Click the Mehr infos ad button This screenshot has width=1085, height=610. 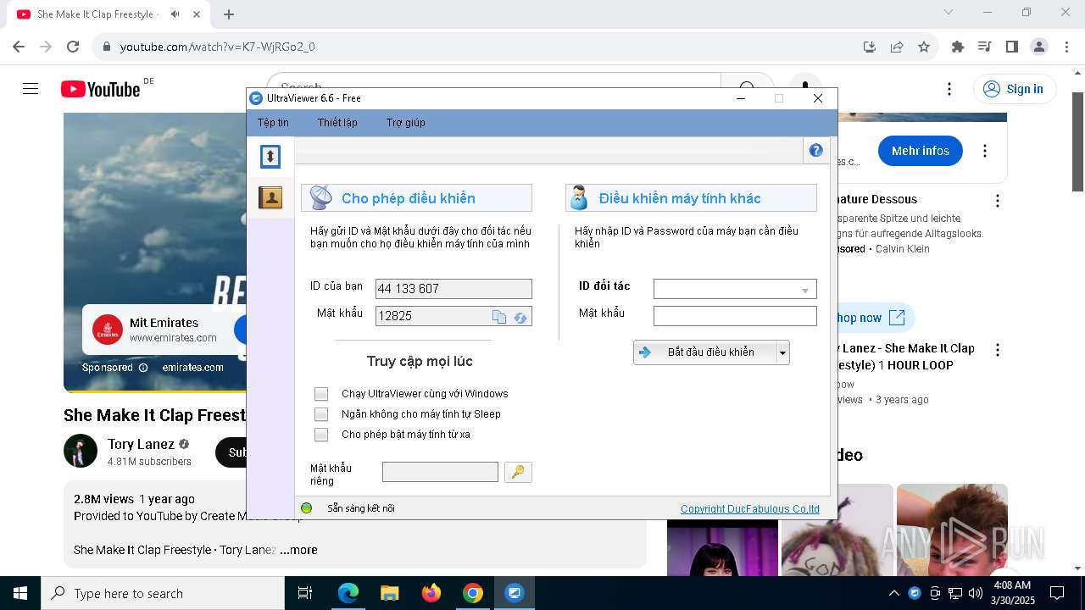[921, 151]
